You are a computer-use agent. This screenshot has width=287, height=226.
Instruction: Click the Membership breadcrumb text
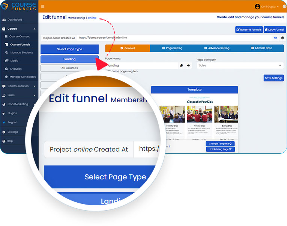click(x=76, y=18)
